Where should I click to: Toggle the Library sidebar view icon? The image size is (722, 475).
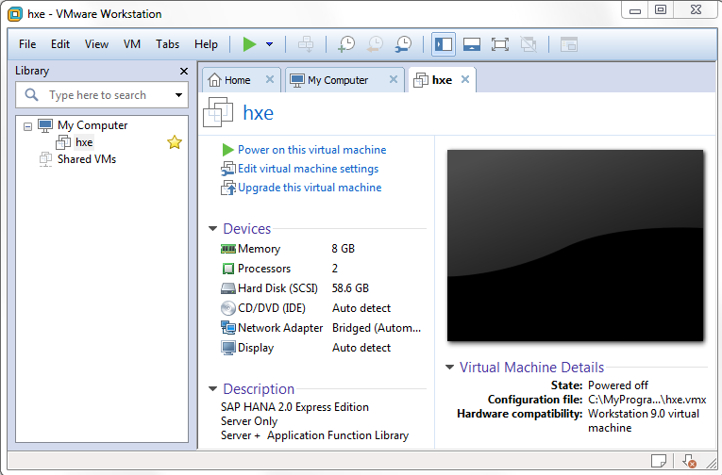444,44
